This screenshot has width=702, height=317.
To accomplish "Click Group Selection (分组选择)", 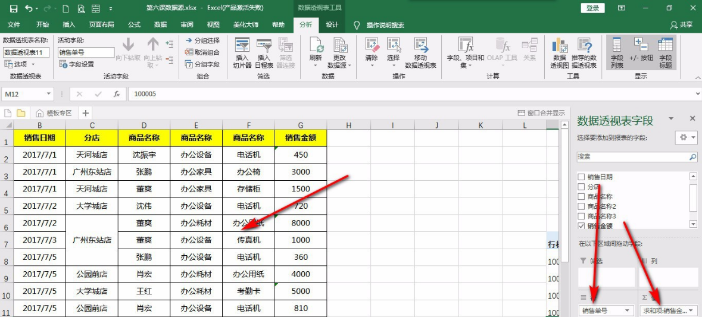I will [202, 40].
